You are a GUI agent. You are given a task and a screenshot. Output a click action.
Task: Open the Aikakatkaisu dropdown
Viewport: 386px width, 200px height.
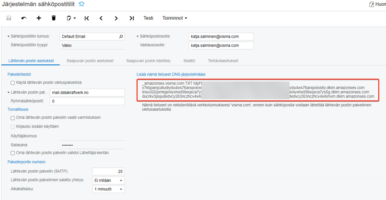tap(121, 189)
